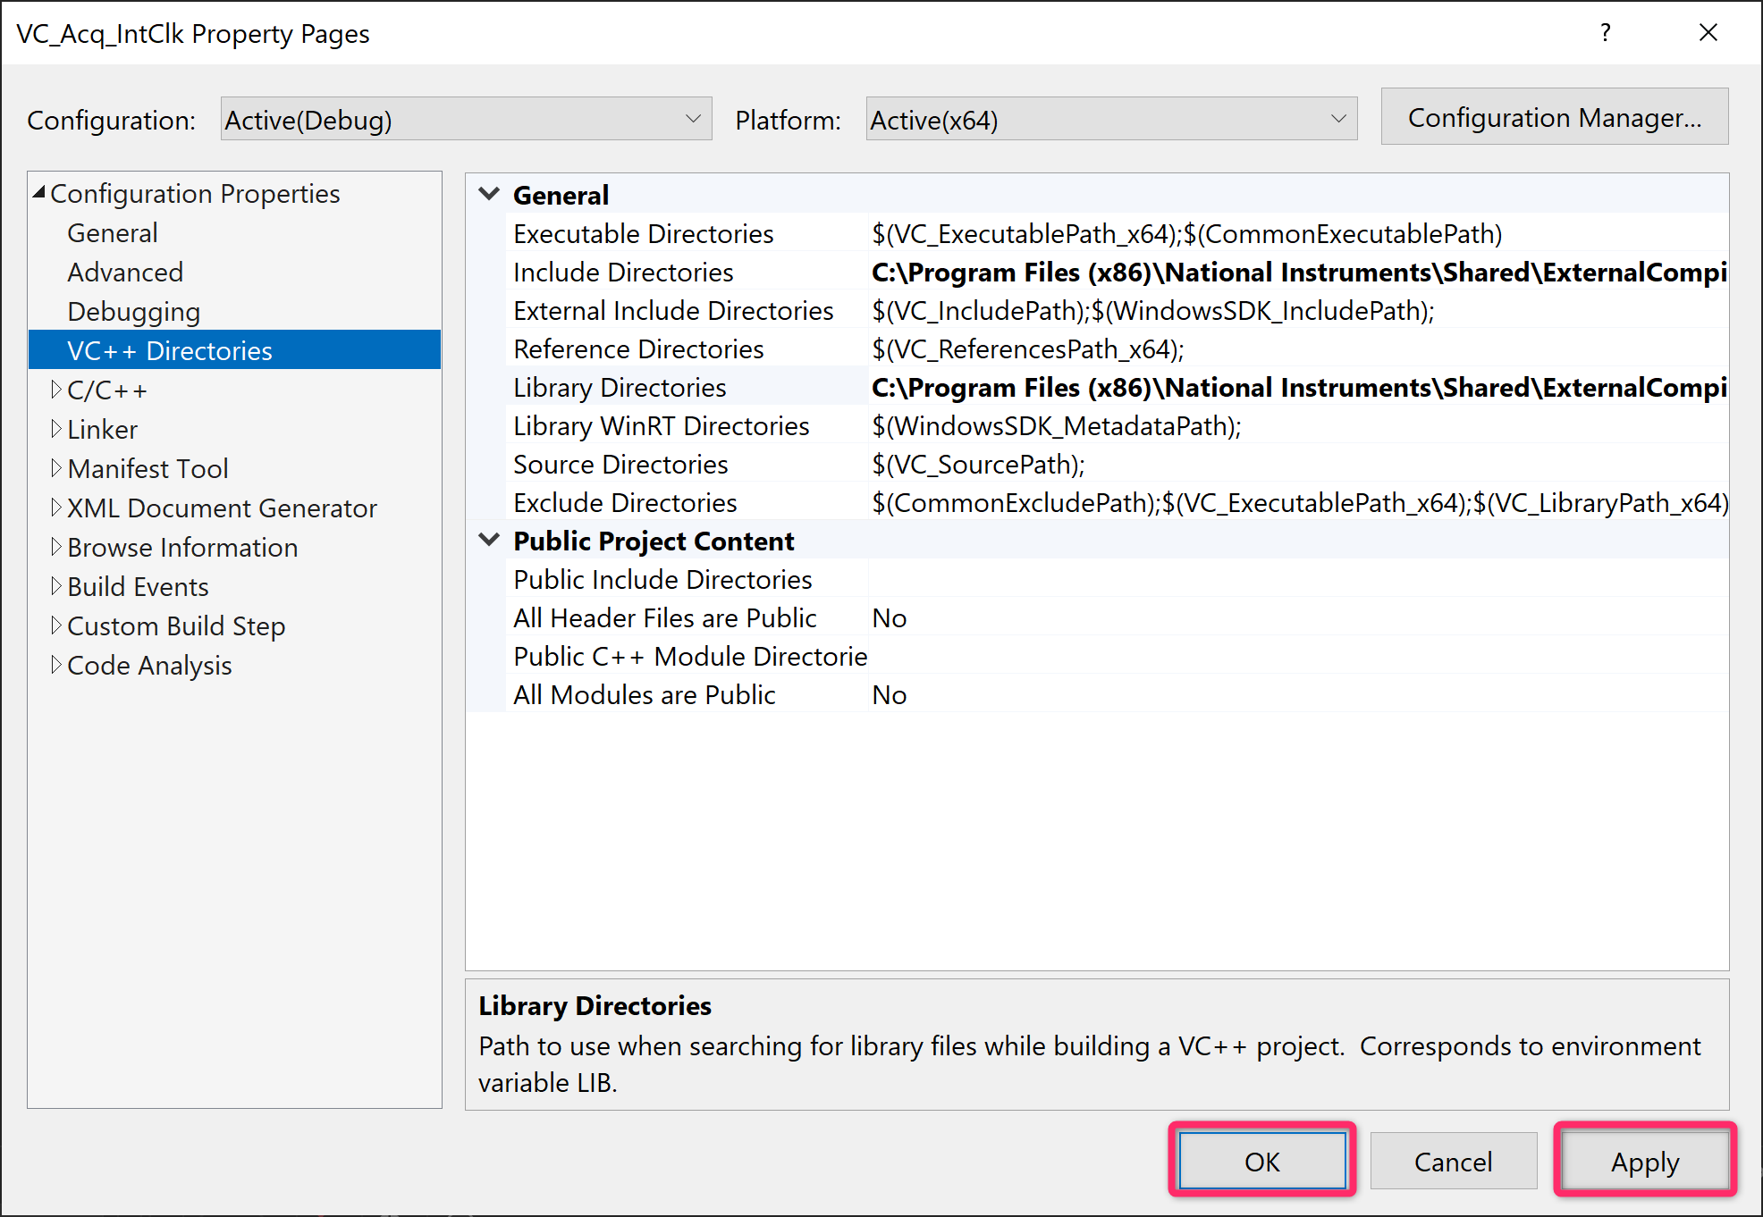Viewport: 1763px width, 1217px height.
Task: Click the empty Public Include Directories value
Action: 1298,580
